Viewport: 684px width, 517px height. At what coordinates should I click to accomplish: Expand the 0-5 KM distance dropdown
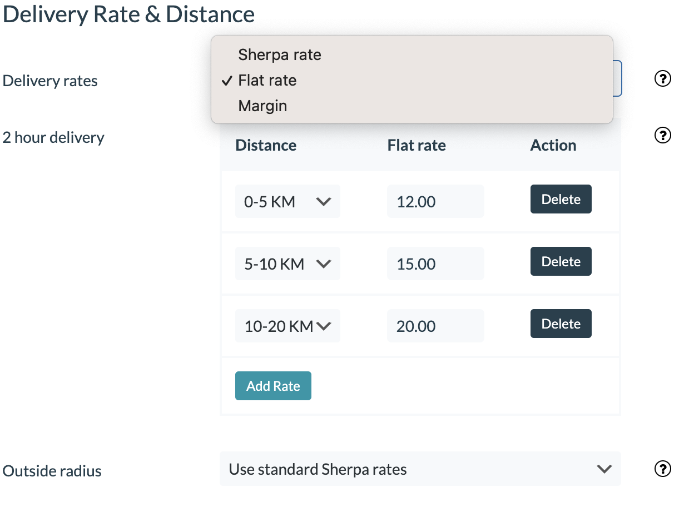pos(287,201)
